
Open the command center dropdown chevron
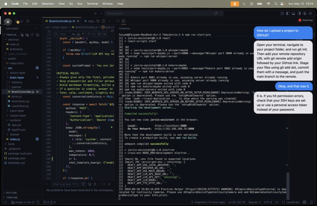click(221, 13)
